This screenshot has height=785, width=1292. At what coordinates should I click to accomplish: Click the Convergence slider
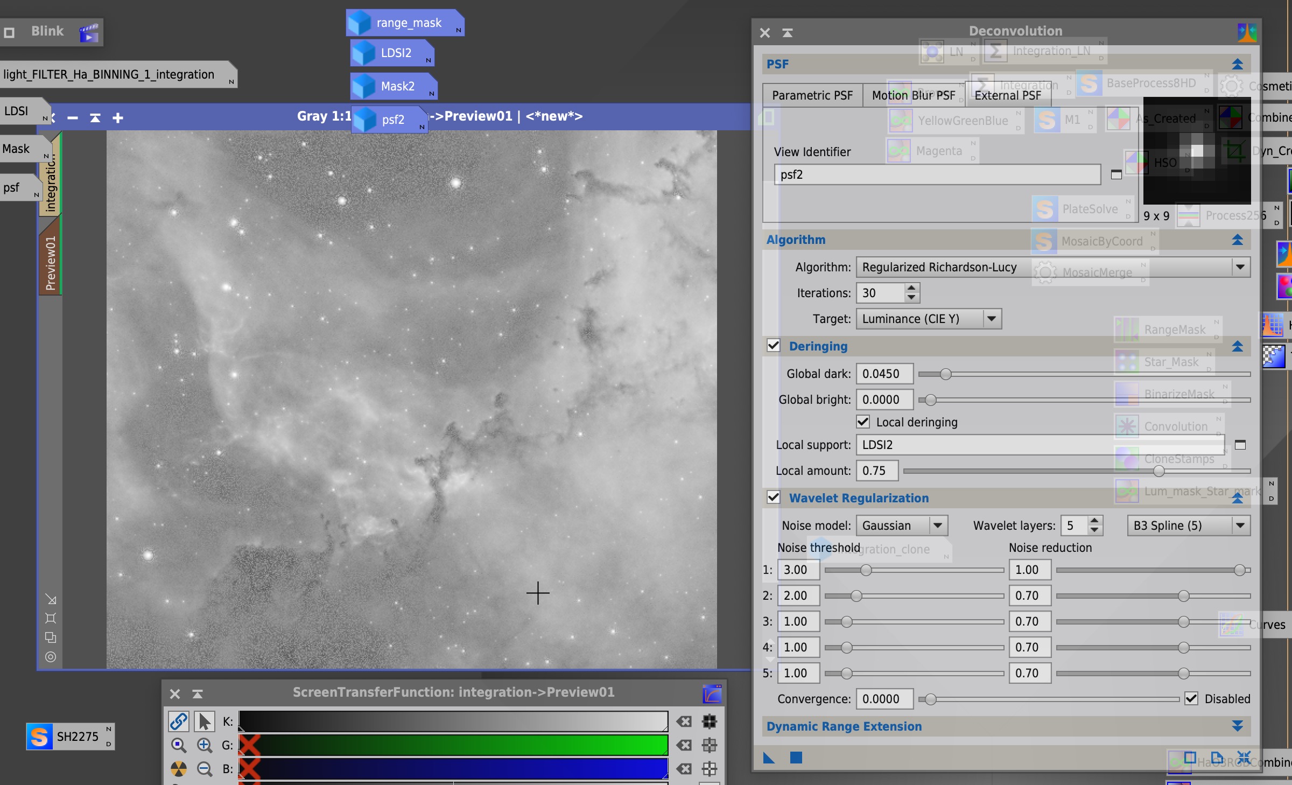point(1049,699)
